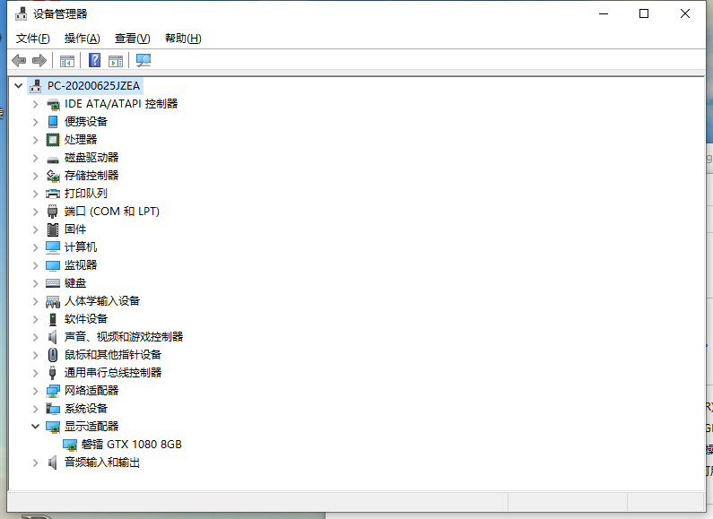Expand the 磁盘驱动器 node arrow

(x=36, y=158)
